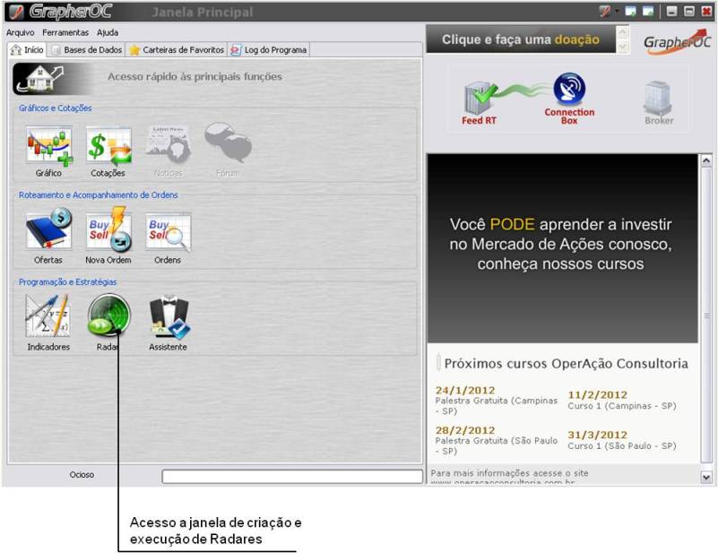This screenshot has height=553, width=718.
Task: Click the donation banner 'Clique e faça uma doação'
Action: (x=521, y=39)
